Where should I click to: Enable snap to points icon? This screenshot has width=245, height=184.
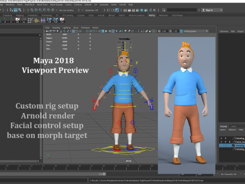pyautogui.click(x=40, y=10)
